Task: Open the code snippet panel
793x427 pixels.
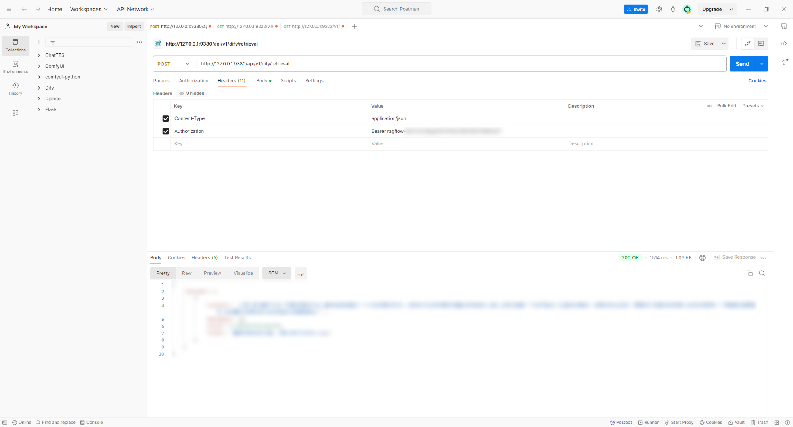Action: click(784, 44)
